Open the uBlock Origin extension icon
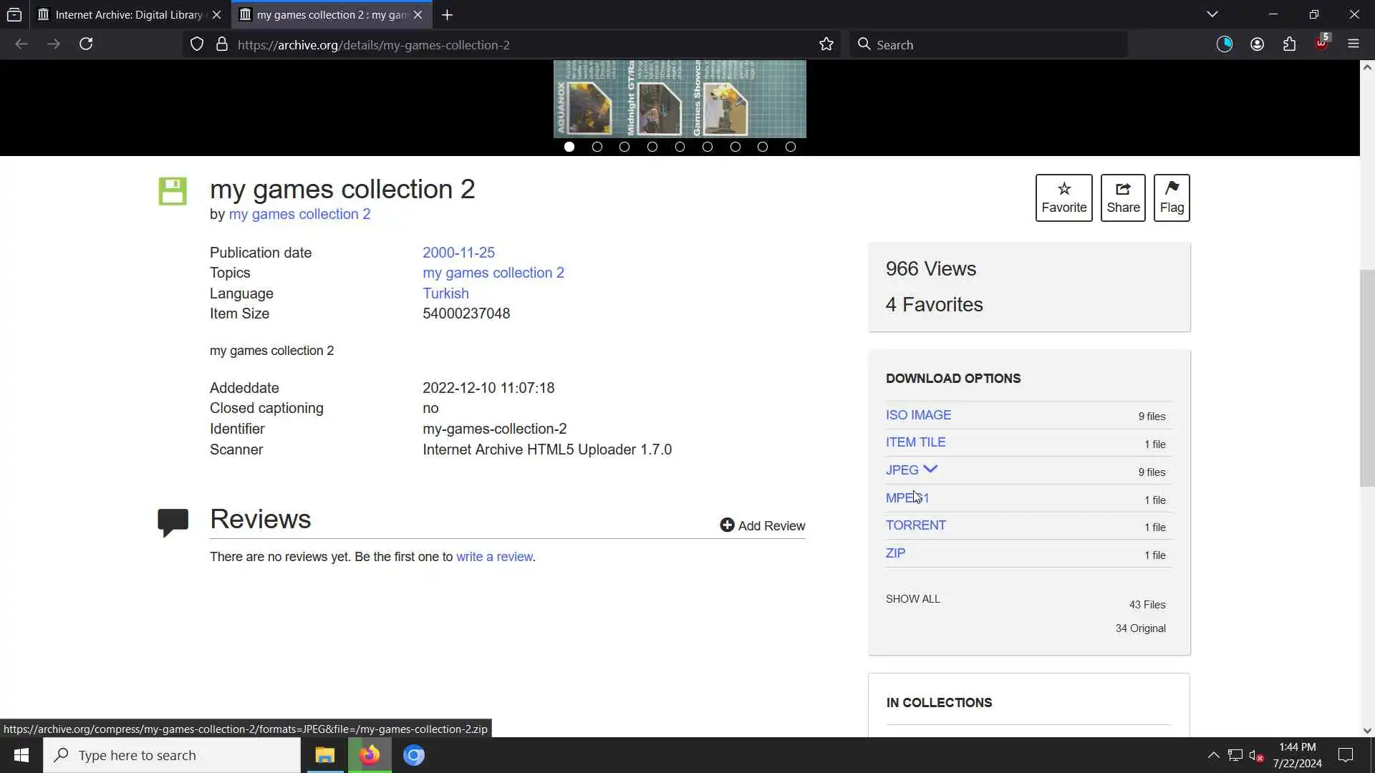The width and height of the screenshot is (1375, 773). click(x=1321, y=44)
